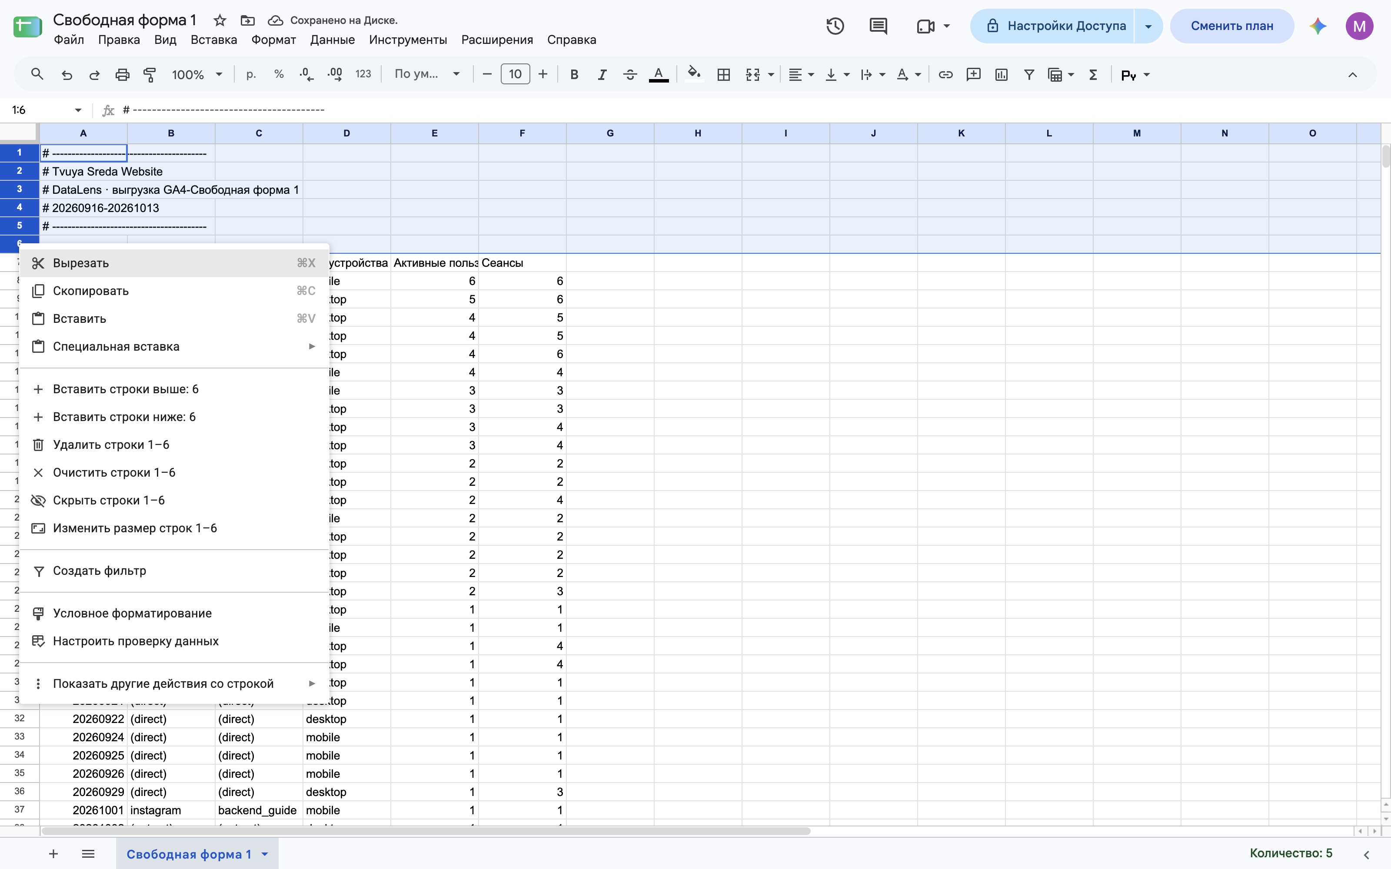Viewport: 1391px width, 869px height.
Task: Select the paint format roller tool
Action: pyautogui.click(x=150, y=75)
